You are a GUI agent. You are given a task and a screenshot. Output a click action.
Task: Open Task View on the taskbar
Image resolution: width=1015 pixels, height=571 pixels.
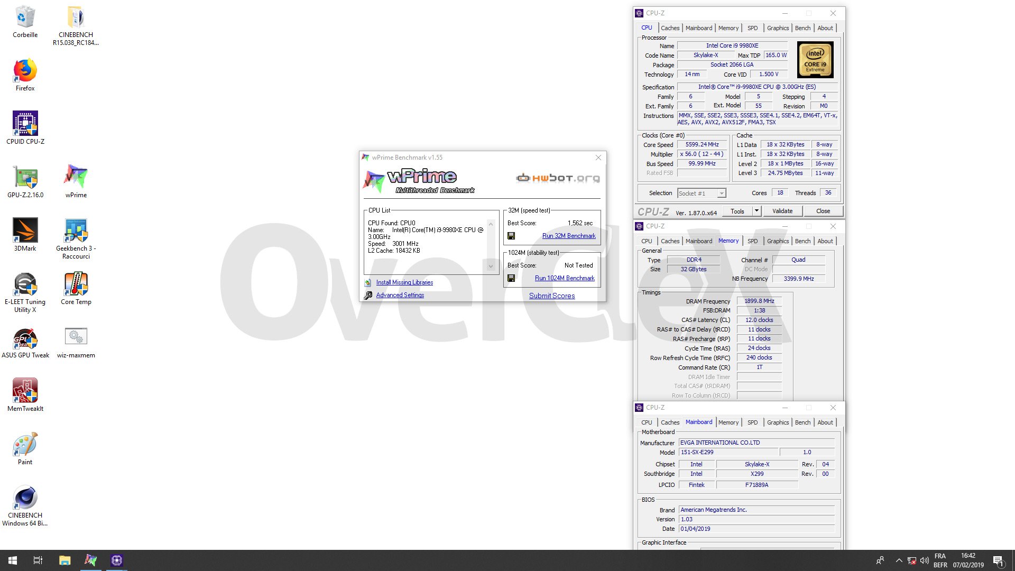[38, 560]
